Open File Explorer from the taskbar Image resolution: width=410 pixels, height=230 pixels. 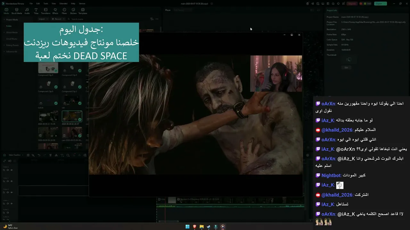click(201, 226)
